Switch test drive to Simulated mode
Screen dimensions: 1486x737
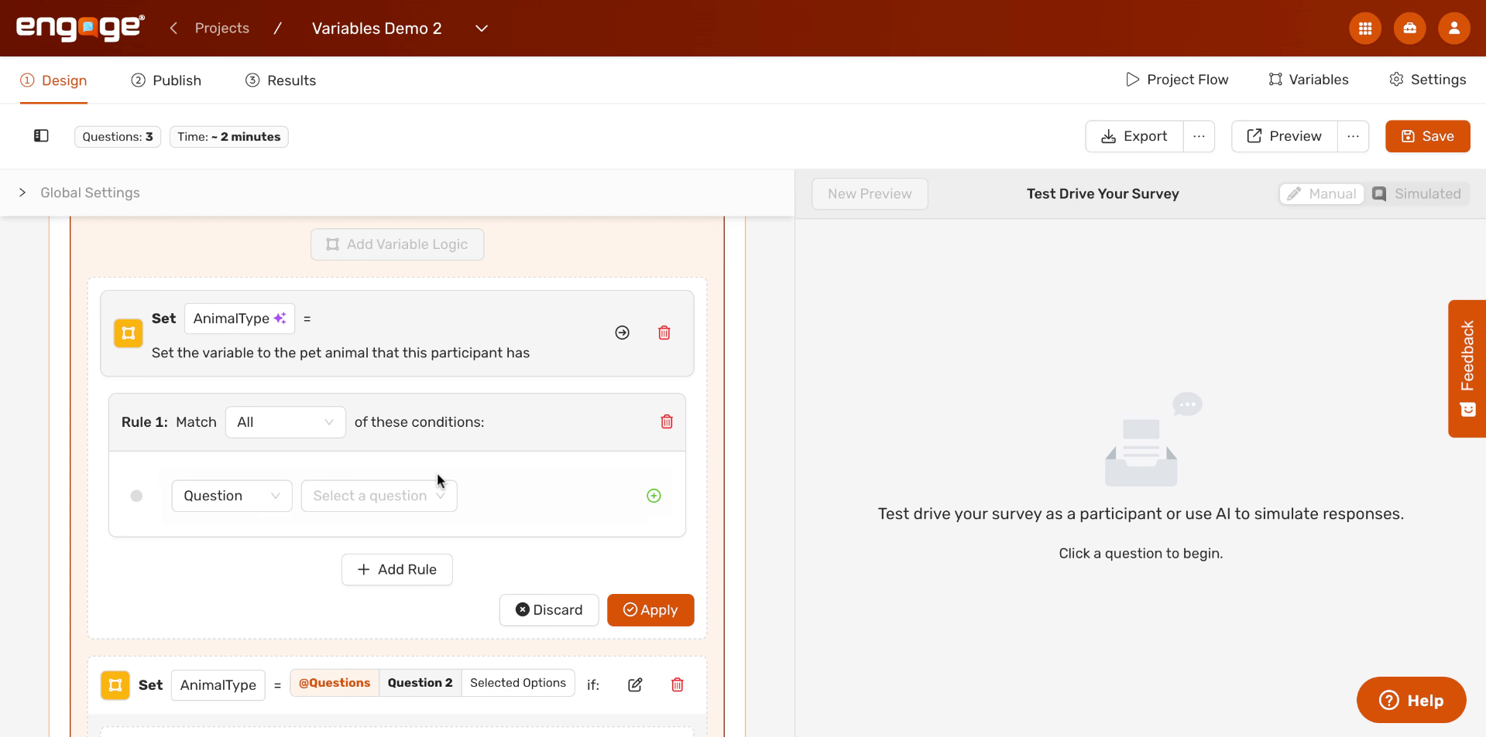click(1417, 193)
